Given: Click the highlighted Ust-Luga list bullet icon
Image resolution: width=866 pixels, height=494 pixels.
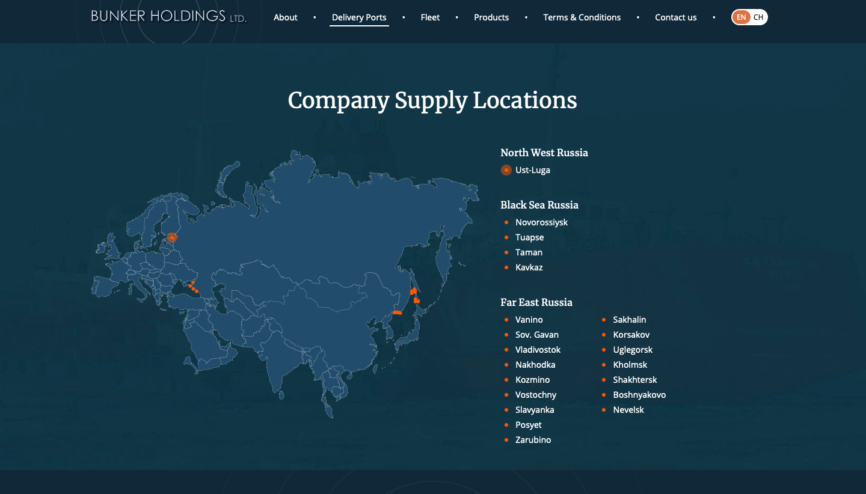Looking at the screenshot, I should click(506, 170).
